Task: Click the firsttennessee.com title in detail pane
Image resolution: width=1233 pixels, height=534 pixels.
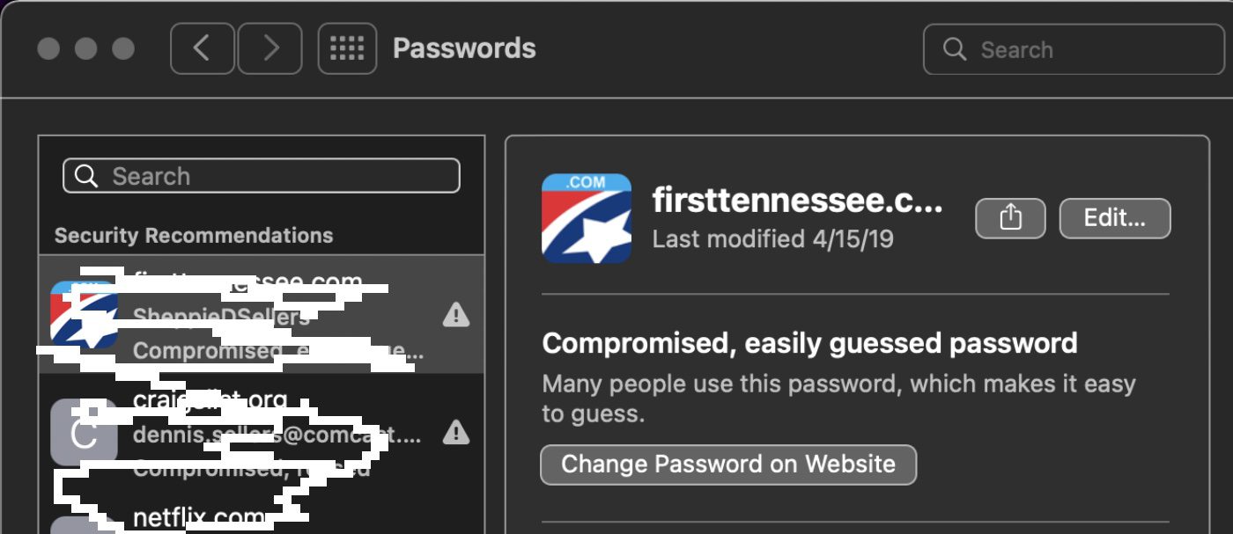Action: pyautogui.click(x=797, y=201)
